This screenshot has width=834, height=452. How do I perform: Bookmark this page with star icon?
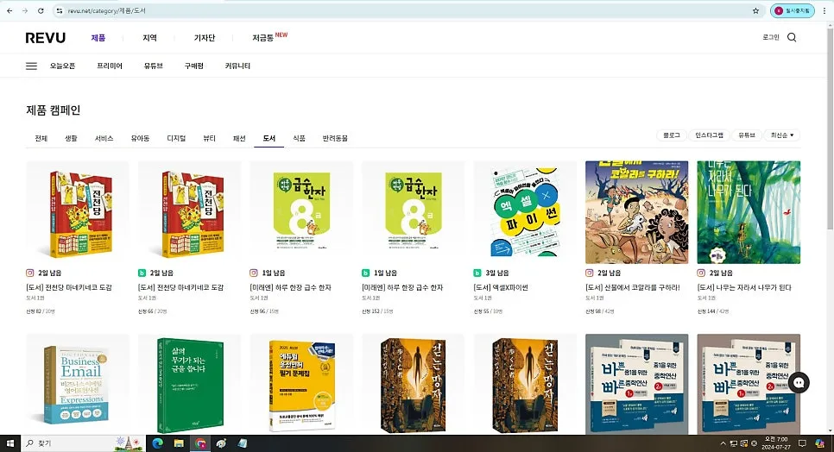coord(755,10)
